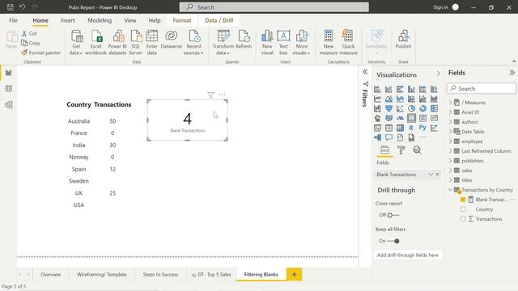The width and height of the screenshot is (518, 291).
Task: Open the Format ribbon tab
Action: click(182, 20)
